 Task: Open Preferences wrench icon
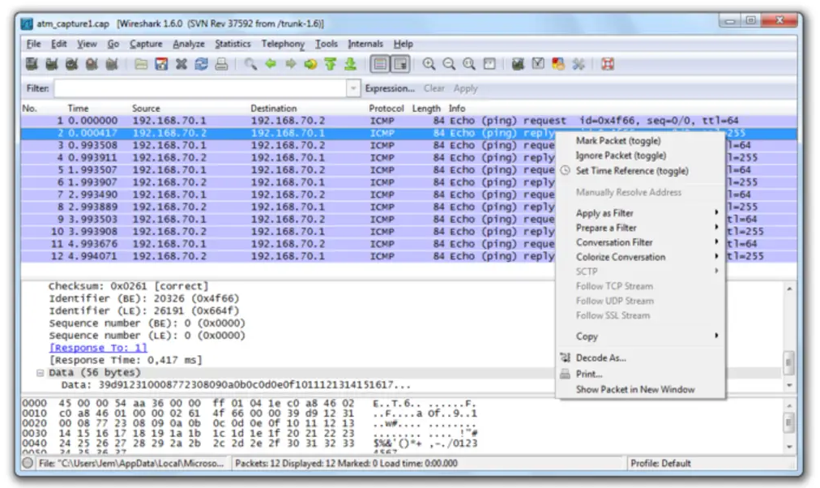pyautogui.click(x=579, y=64)
